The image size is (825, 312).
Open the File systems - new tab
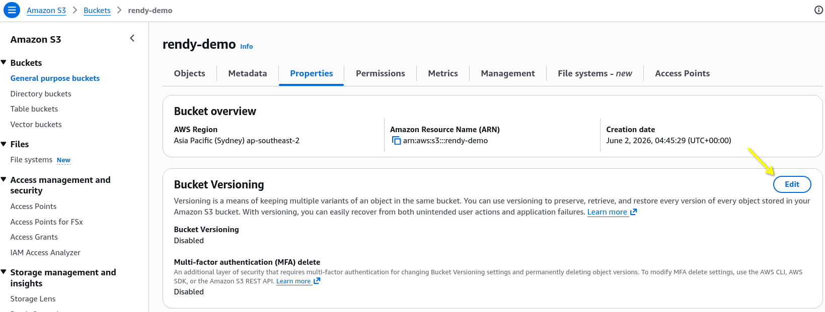pos(595,73)
